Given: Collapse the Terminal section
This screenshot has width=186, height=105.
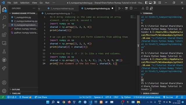Looking at the screenshot, I should click(x=162, y=13).
